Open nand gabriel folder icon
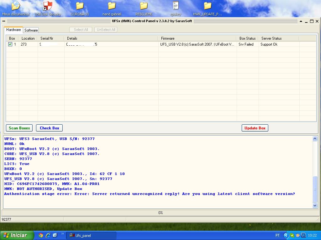Viewport: 321px width, 240px height. (x=112, y=8)
